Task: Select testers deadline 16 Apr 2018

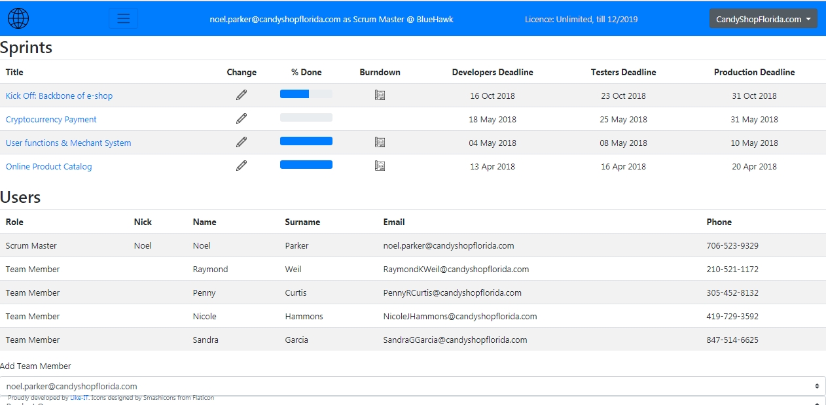Action: click(x=623, y=166)
